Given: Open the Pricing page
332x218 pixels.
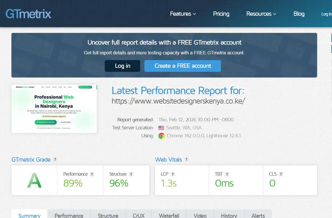Looking at the screenshot, I should [x=221, y=14].
